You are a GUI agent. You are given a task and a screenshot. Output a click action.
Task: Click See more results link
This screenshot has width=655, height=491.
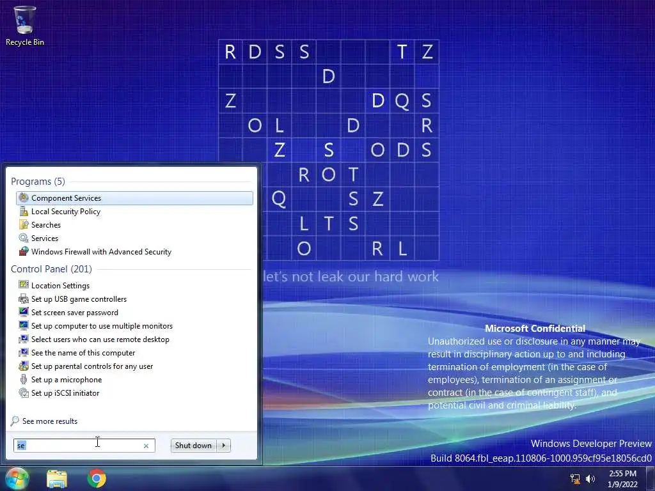pyautogui.click(x=50, y=421)
